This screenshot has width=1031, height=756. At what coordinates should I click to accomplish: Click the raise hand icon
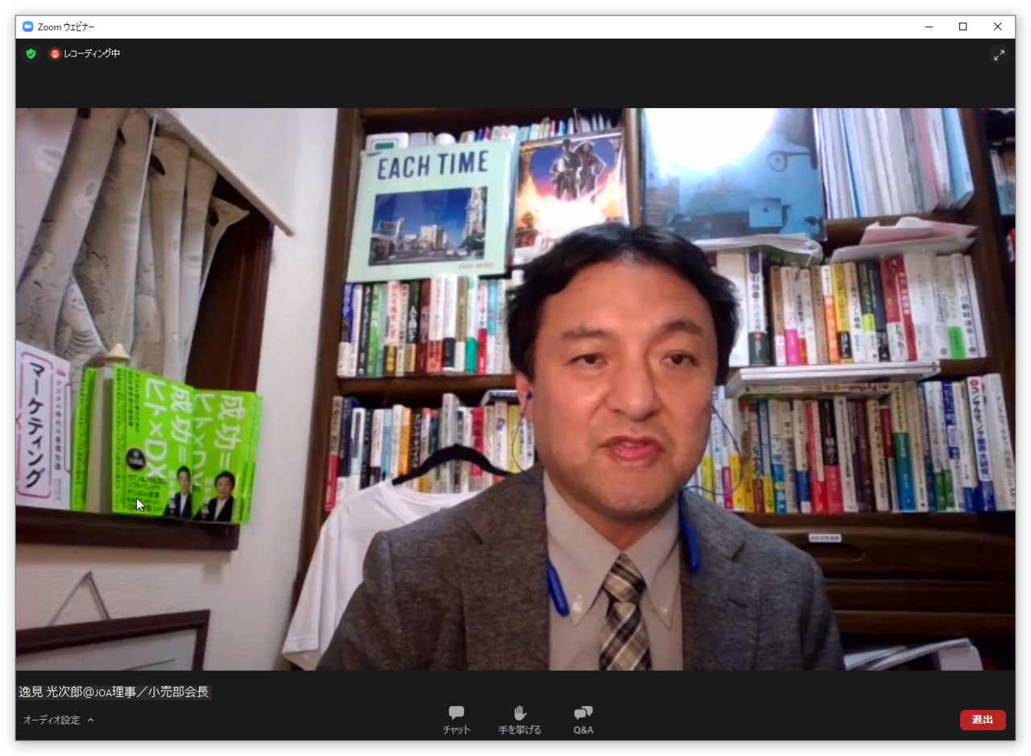520,712
